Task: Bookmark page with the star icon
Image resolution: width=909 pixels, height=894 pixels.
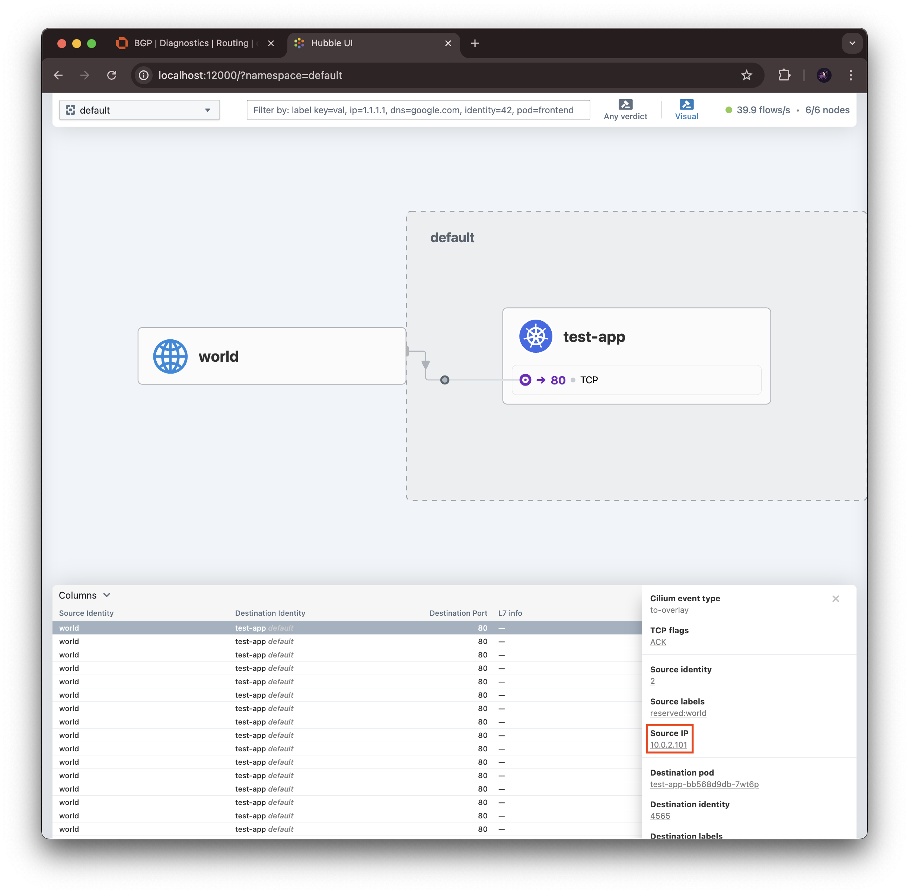Action: pos(746,75)
